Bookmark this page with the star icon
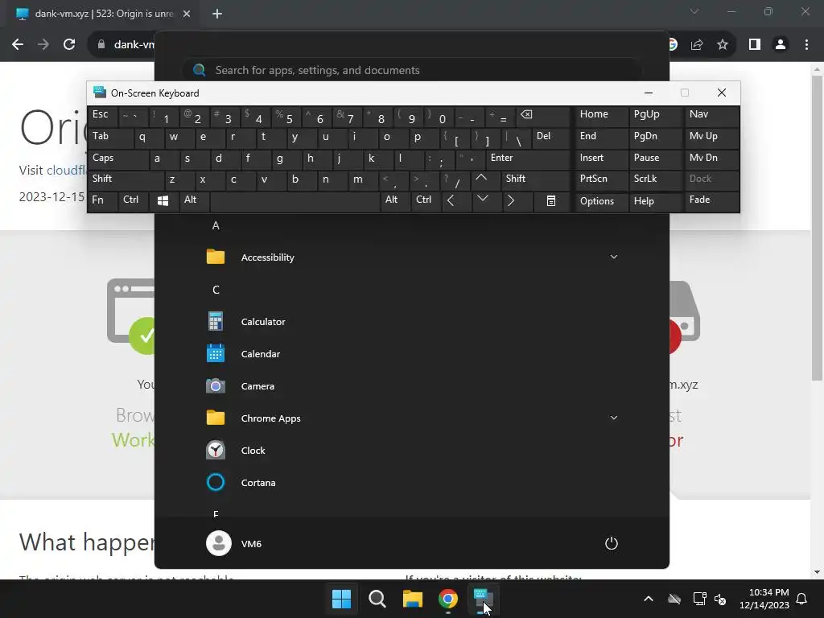Image resolution: width=824 pixels, height=618 pixels. pyautogui.click(x=723, y=45)
